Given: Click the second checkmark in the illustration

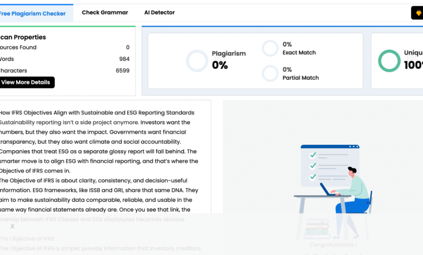Looking at the screenshot, I should click(x=313, y=166).
